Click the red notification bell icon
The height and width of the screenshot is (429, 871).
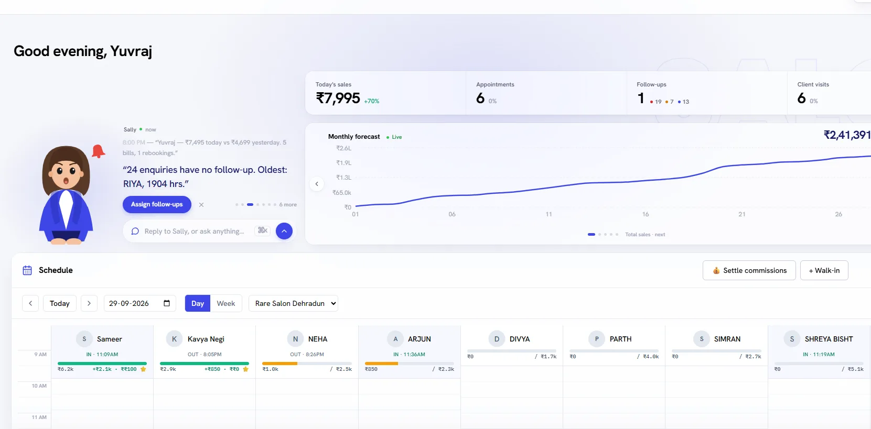(98, 151)
